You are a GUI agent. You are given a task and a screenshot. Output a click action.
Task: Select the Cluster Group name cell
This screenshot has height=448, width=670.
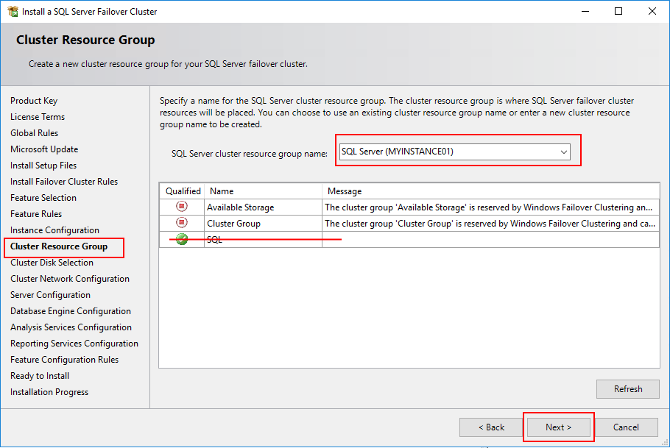[x=264, y=224]
